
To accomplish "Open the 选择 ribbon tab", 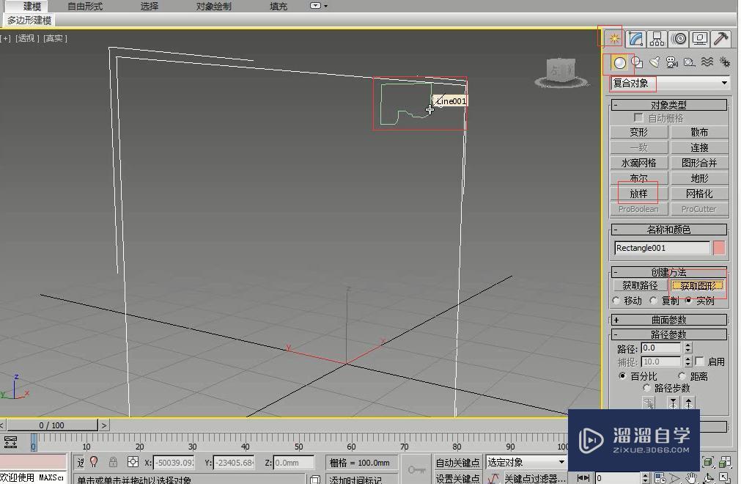I will click(x=150, y=7).
